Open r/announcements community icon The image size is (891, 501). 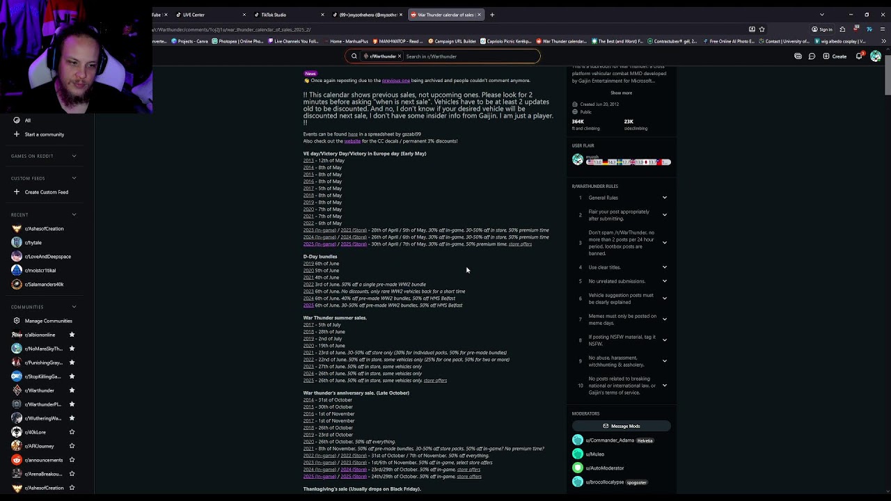tap(17, 460)
